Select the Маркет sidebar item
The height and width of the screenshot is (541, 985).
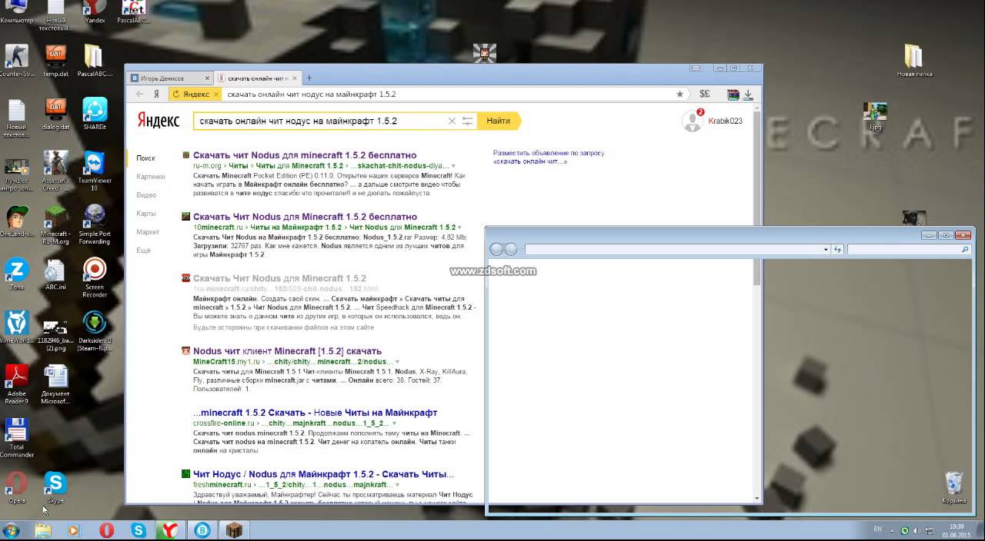click(x=148, y=232)
